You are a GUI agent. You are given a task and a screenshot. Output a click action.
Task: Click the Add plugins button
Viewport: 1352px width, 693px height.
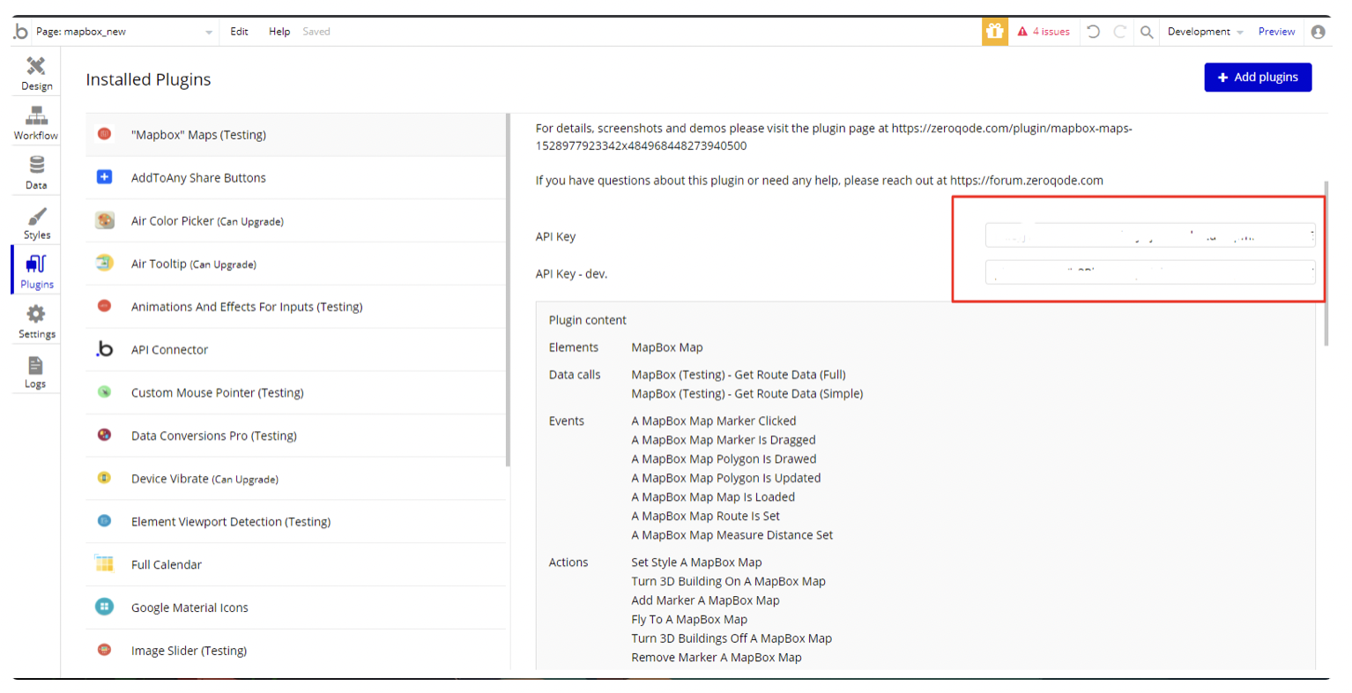click(1258, 78)
